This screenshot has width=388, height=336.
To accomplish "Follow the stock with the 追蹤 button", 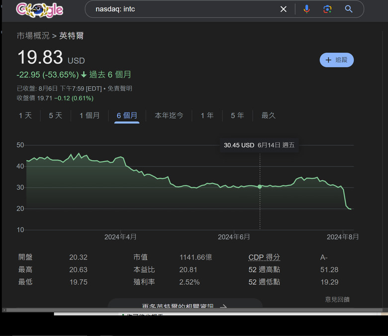I will click(337, 60).
